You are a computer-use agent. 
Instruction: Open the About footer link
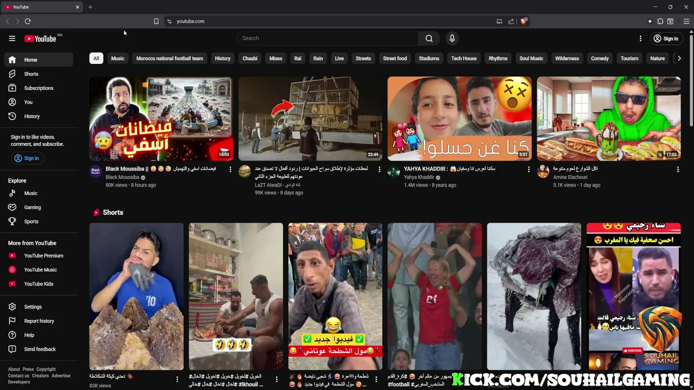pos(14,369)
